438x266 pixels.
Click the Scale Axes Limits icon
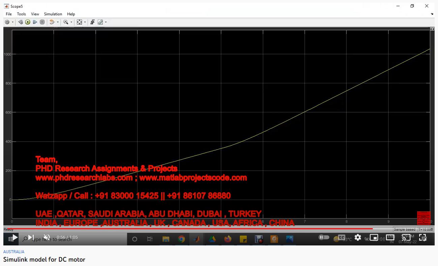coord(79,22)
